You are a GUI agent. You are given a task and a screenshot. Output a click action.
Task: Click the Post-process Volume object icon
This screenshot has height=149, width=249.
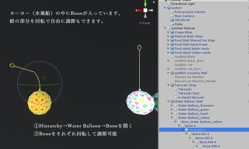pos(172,12)
